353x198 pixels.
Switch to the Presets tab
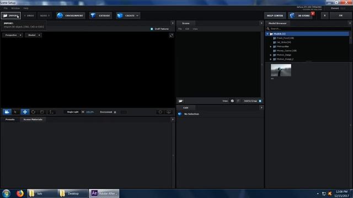click(x=10, y=119)
